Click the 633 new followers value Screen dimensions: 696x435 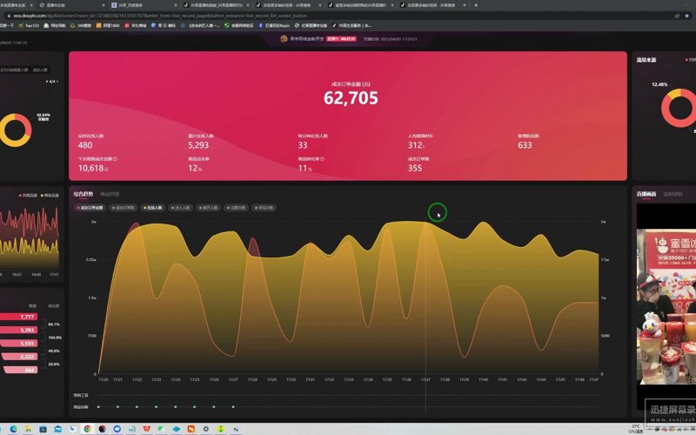click(525, 145)
